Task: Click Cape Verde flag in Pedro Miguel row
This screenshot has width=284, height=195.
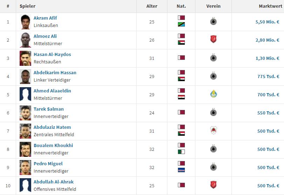Action: [181, 170]
